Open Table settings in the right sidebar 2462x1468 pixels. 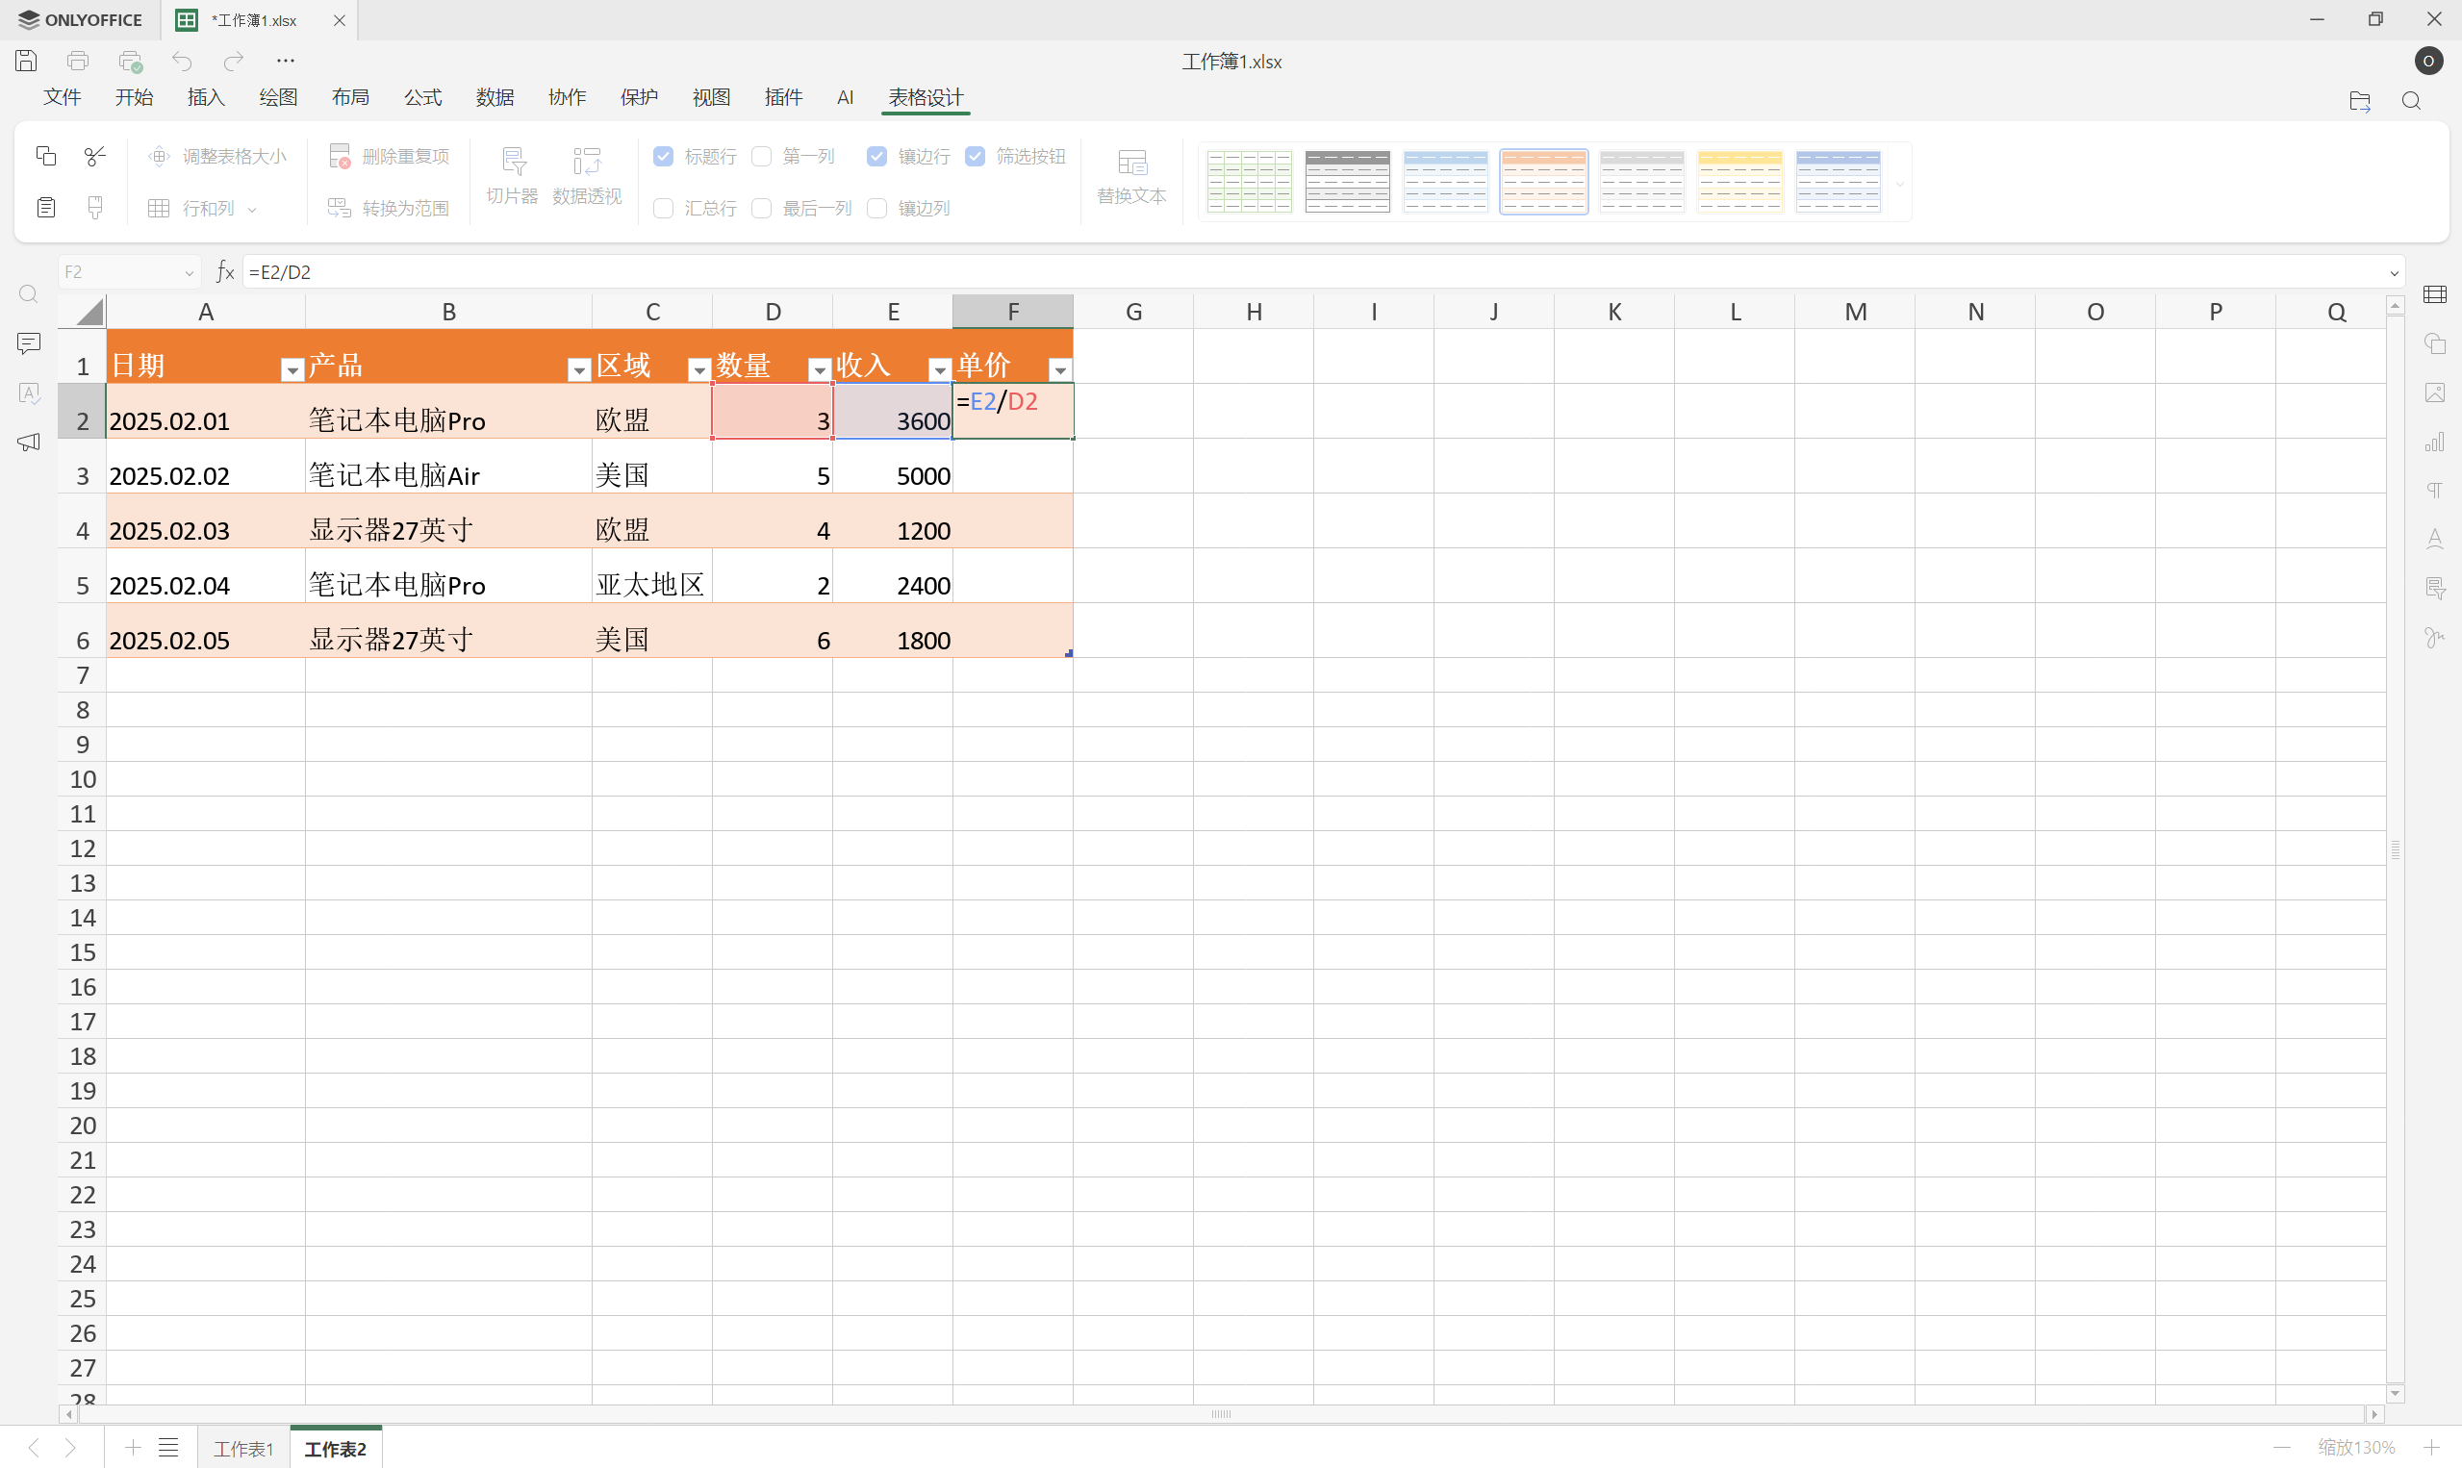point(2435,293)
